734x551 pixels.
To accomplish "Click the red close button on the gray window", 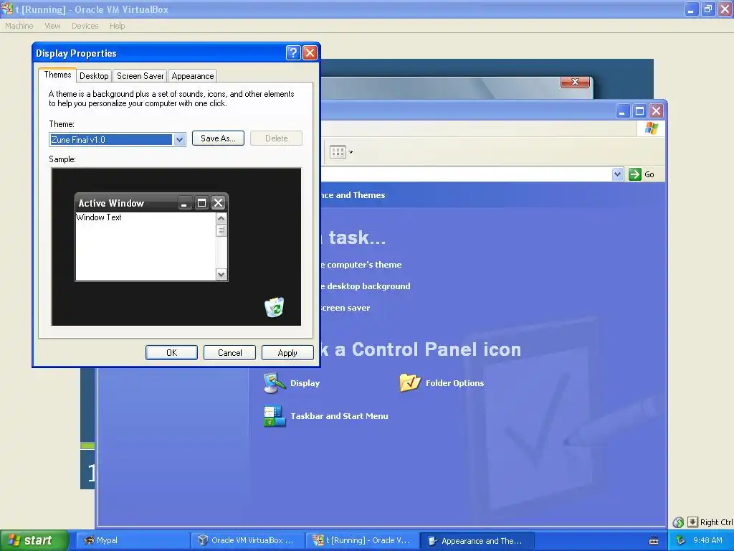I will (576, 82).
